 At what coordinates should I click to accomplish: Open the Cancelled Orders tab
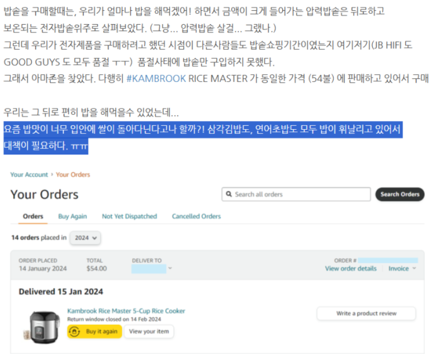[196, 216]
